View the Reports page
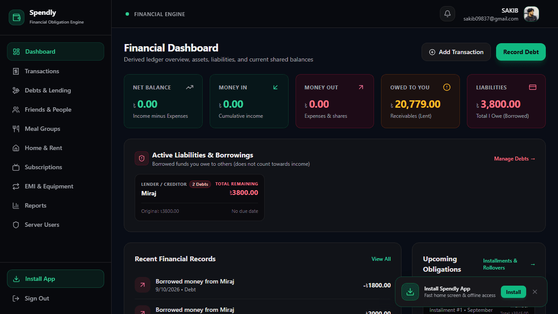 (55, 205)
